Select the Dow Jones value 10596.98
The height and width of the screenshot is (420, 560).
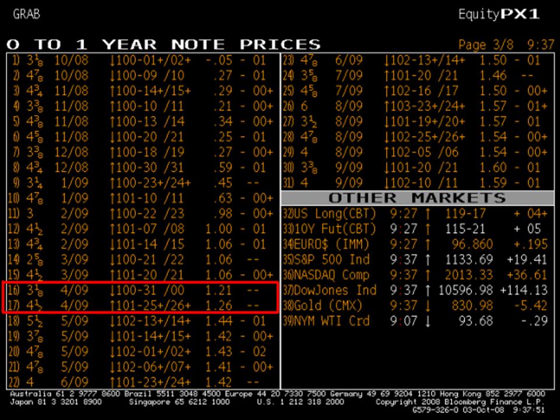tap(466, 290)
